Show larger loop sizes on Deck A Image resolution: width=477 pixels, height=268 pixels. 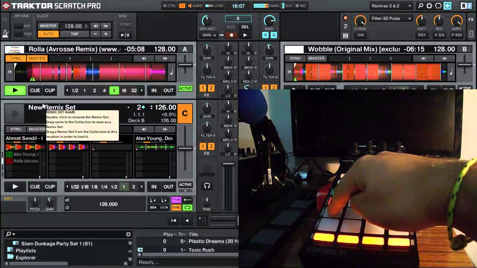coord(142,90)
